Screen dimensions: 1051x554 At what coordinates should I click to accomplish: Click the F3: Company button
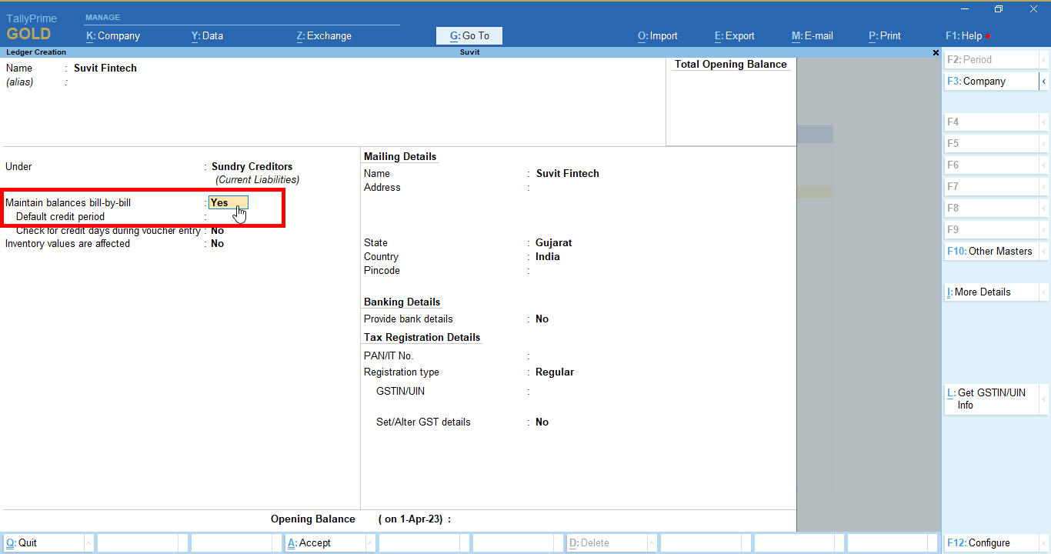pos(992,81)
